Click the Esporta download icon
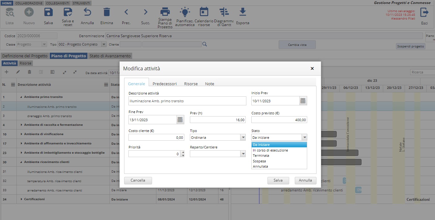Screen dimensions: 435x220 coord(242,12)
